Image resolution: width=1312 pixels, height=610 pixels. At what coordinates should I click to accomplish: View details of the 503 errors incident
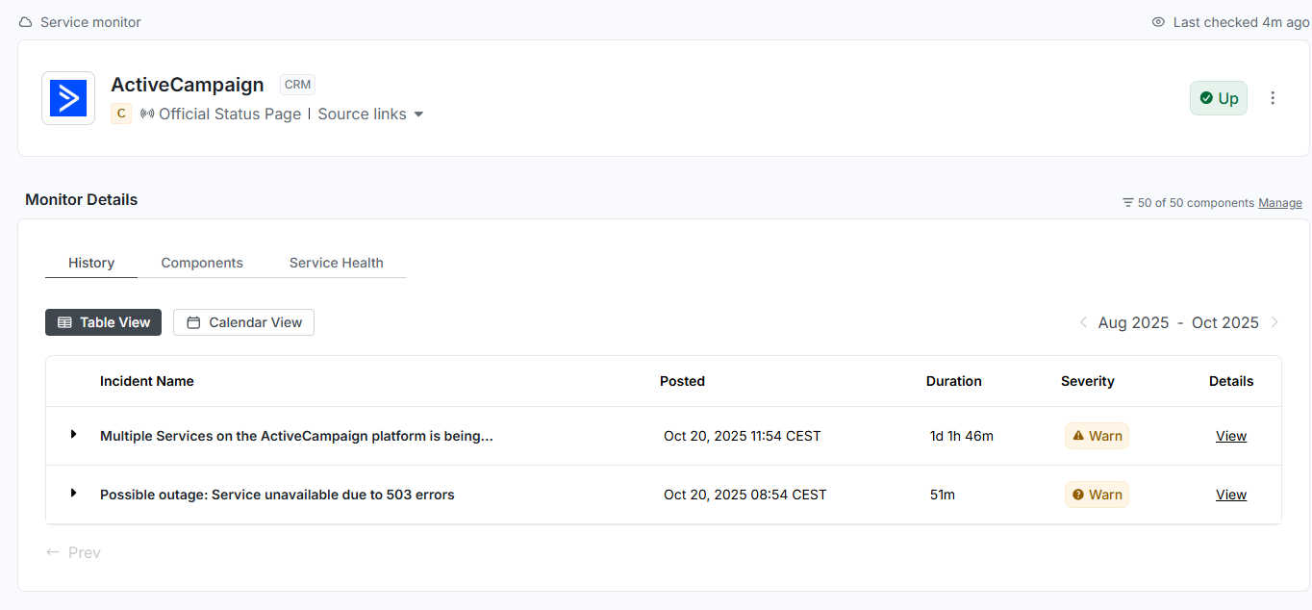coord(1230,495)
